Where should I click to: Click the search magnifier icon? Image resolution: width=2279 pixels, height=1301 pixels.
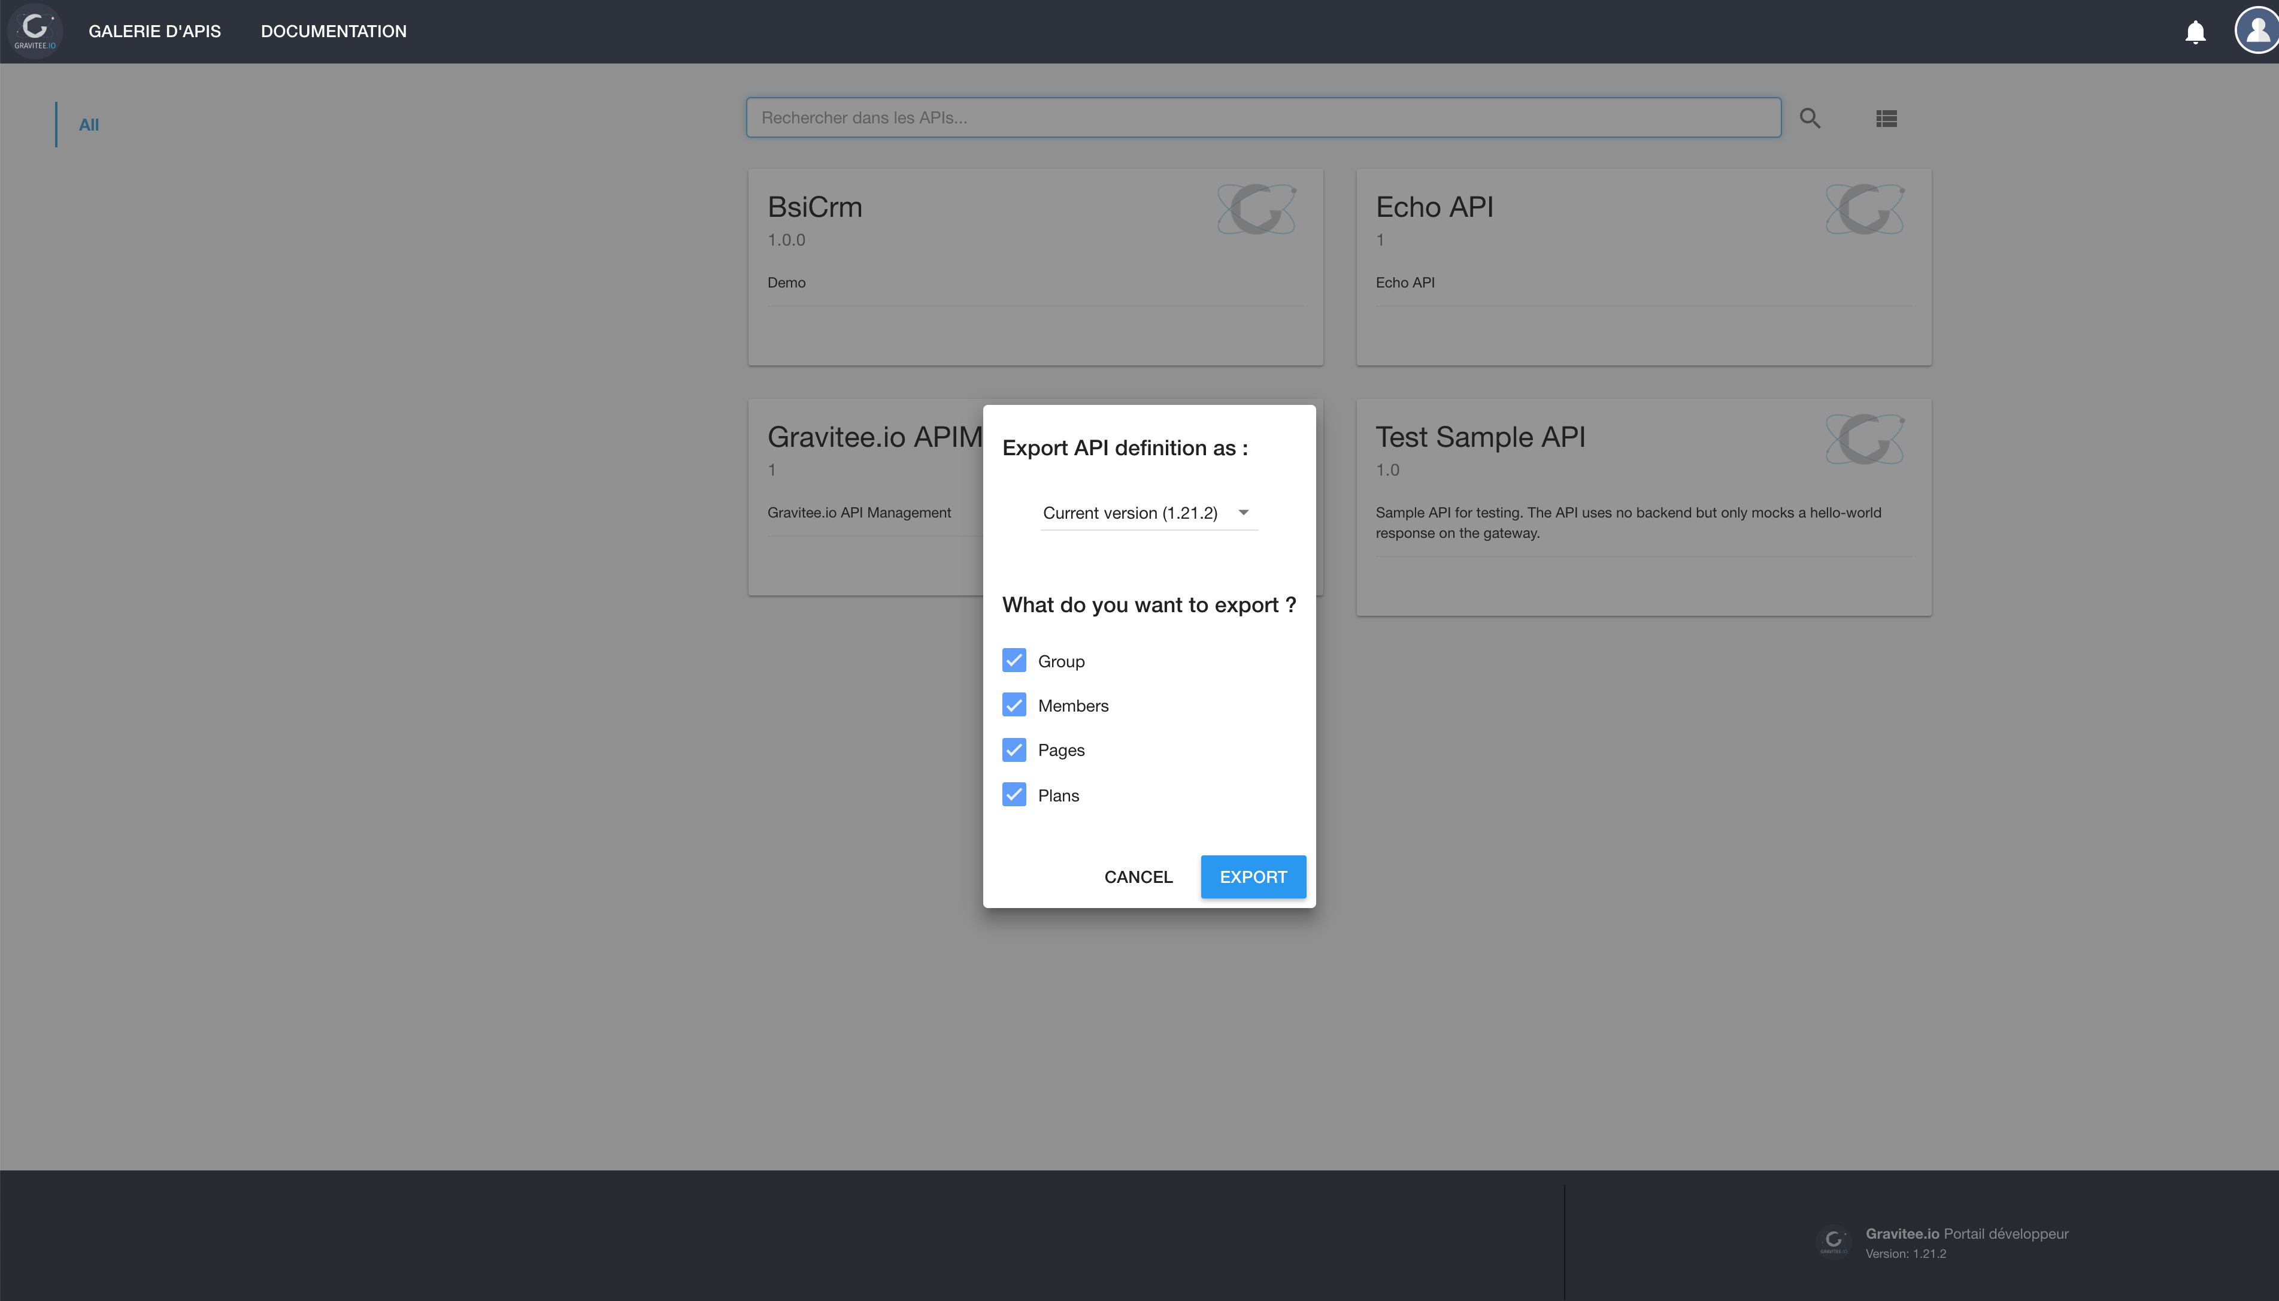coord(1810,117)
